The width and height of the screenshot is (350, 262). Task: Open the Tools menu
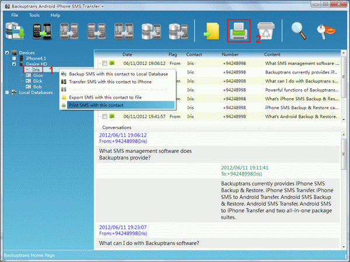click(x=34, y=15)
